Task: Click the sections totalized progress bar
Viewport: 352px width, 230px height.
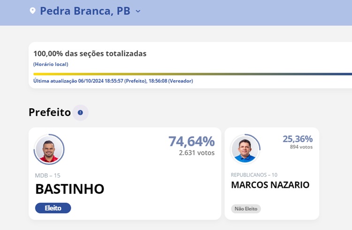Action: pyautogui.click(x=192, y=74)
